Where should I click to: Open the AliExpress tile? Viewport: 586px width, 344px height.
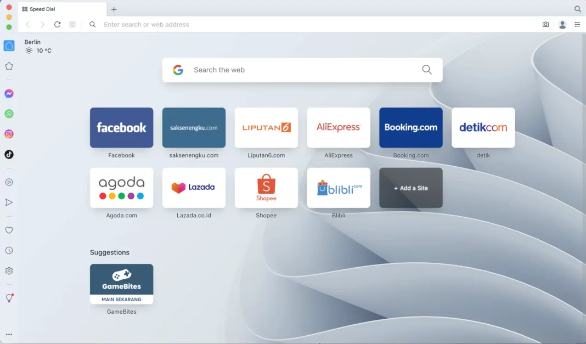339,128
